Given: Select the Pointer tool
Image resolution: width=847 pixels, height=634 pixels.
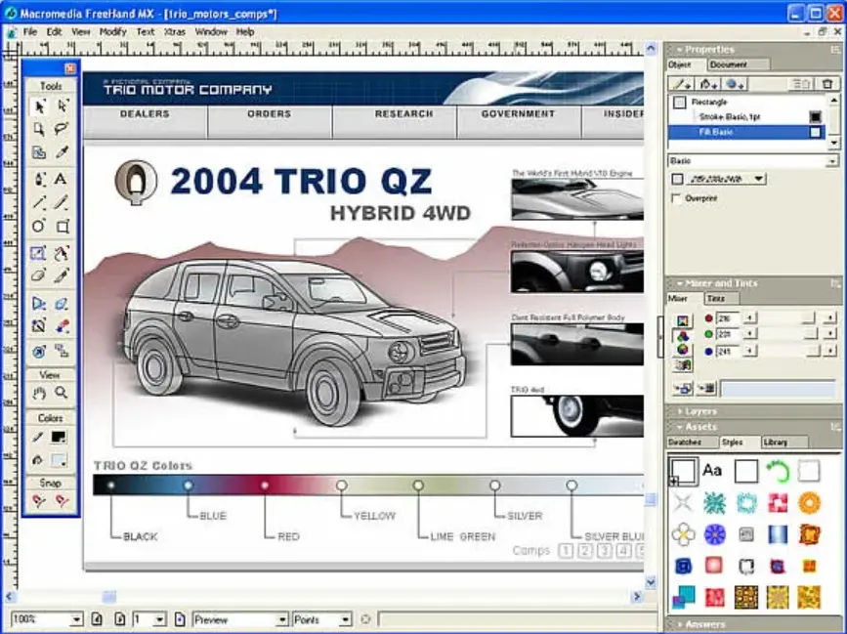Looking at the screenshot, I should 40,106.
